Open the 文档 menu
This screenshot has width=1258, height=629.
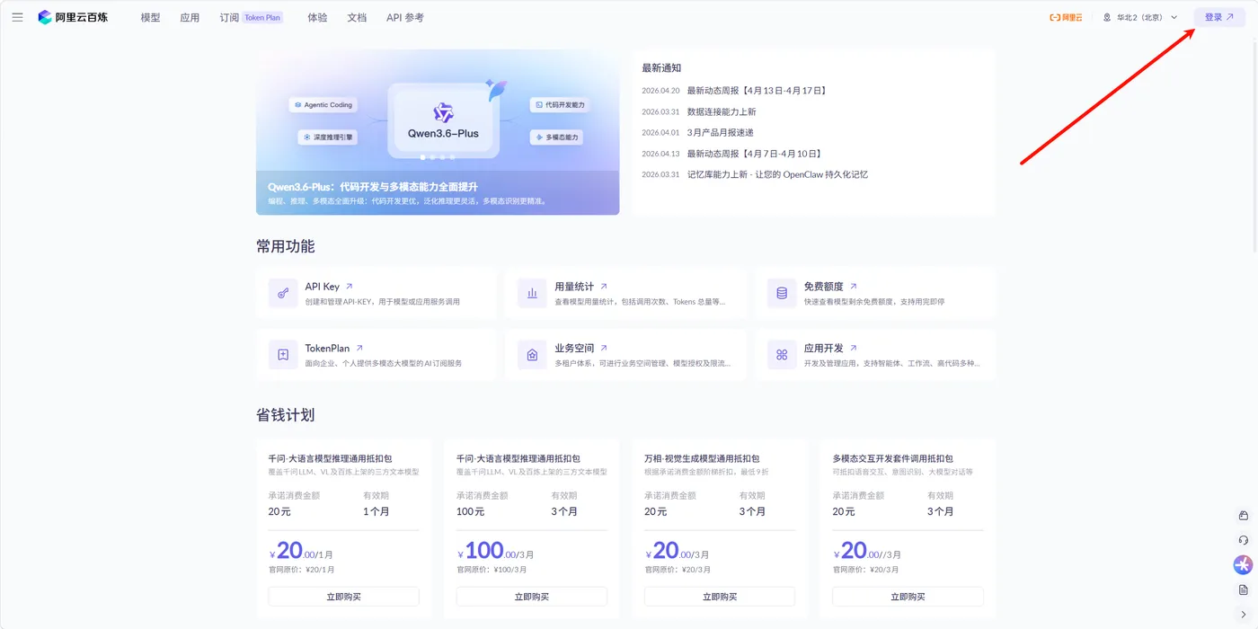click(357, 17)
